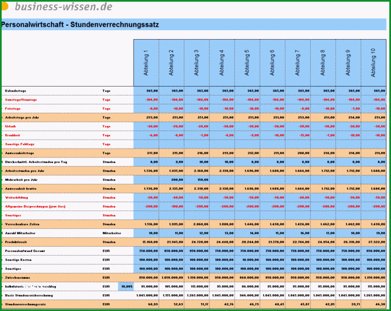Click the 'Personalaufwand Gesamt' row label

pos(25,251)
